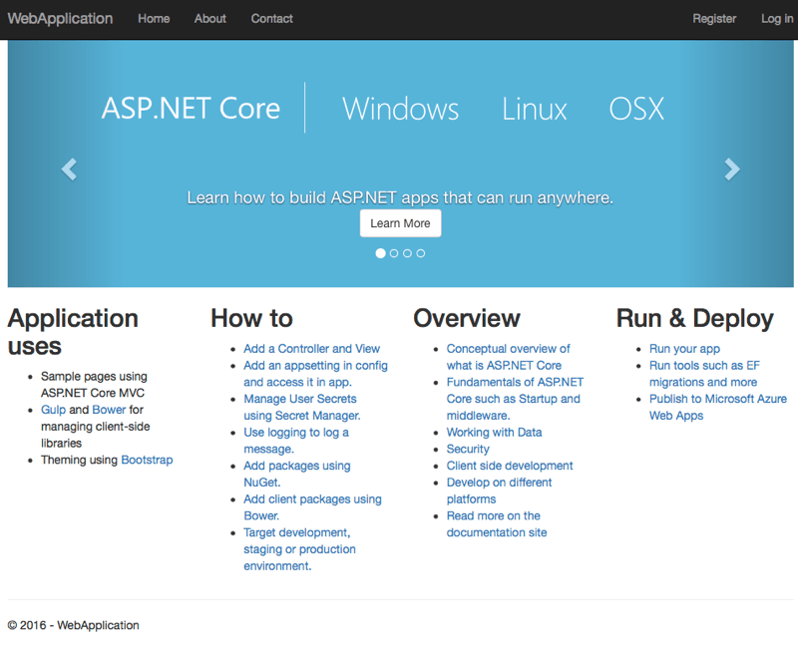Open Conceptual overview of ASP.NET Core link
Screen dimensions: 798x647
point(508,357)
